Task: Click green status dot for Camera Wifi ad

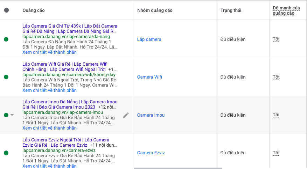Action: tap(6, 77)
